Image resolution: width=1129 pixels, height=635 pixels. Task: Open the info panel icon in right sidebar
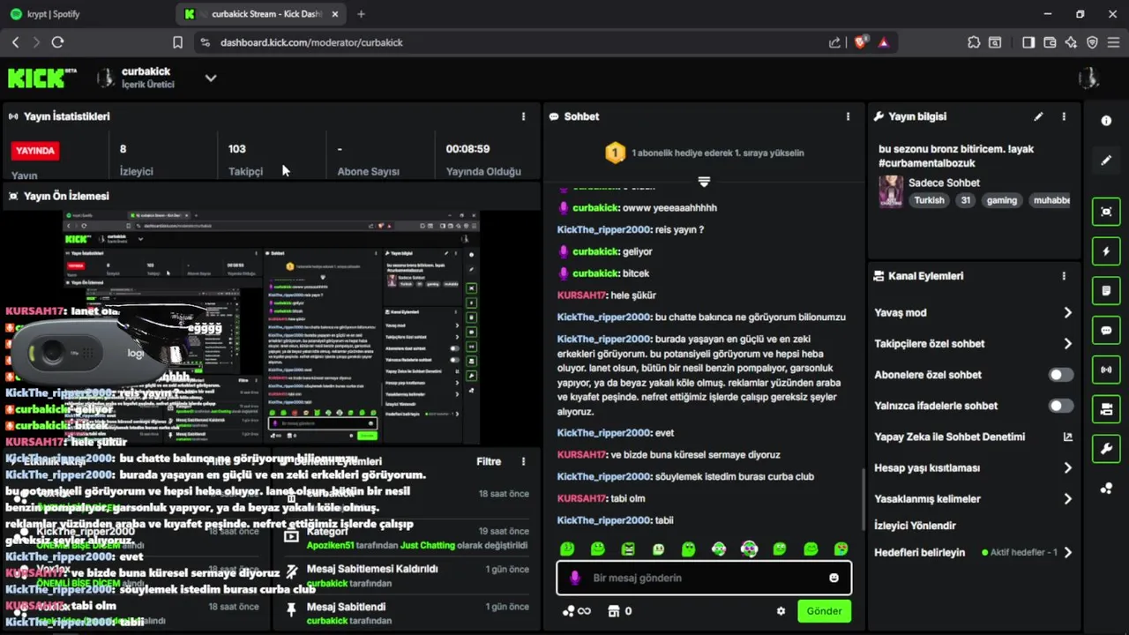click(1106, 121)
